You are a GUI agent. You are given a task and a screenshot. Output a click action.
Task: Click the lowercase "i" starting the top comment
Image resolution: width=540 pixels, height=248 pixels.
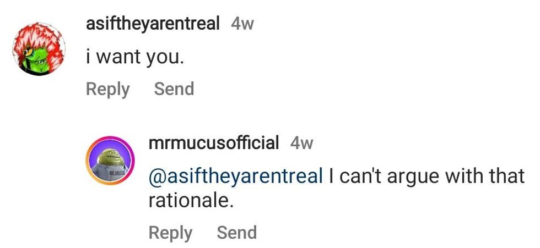(88, 57)
